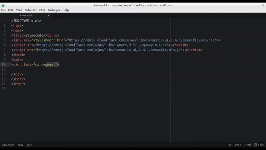Close the Atom window

click(263, 5)
